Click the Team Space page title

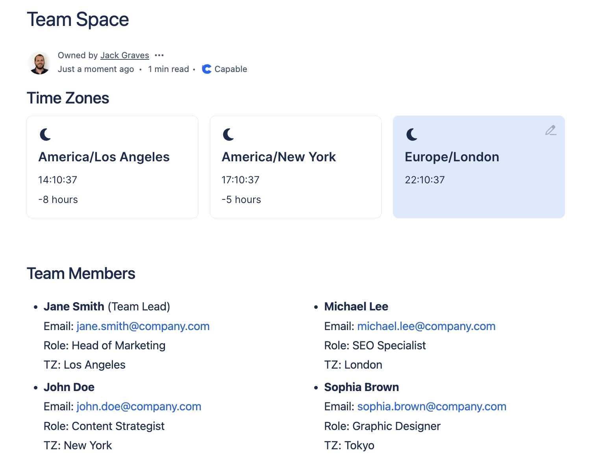[78, 20]
